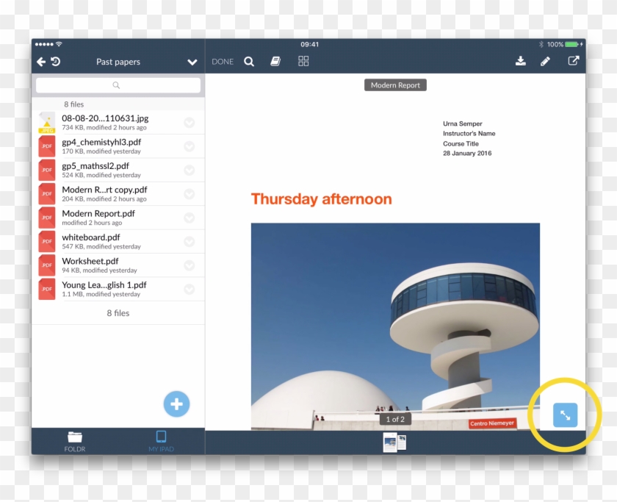Select the page thumbnail in bottom strip

(394, 442)
